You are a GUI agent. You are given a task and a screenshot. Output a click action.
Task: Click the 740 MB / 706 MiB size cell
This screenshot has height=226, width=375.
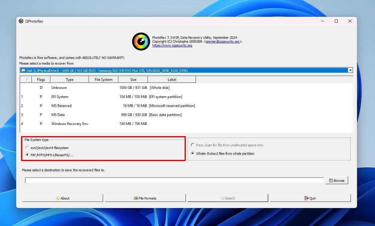(133, 124)
